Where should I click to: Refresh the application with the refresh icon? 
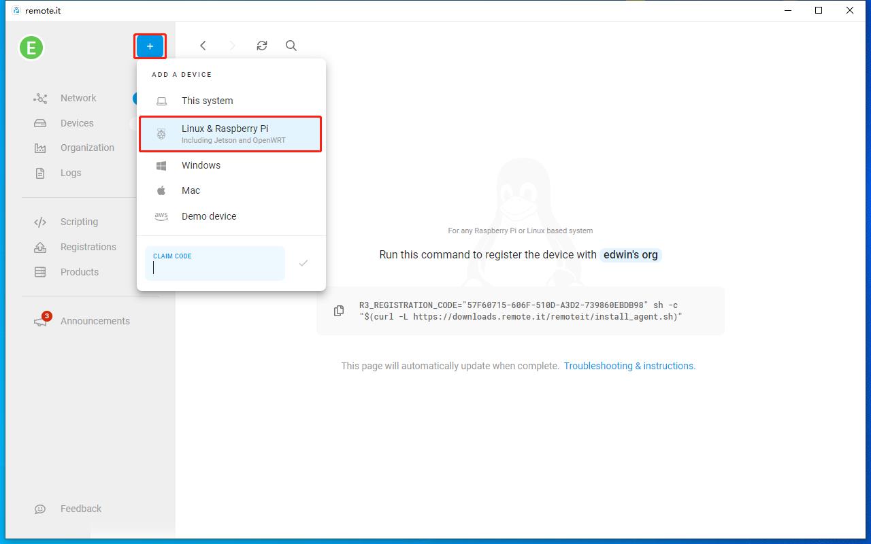click(x=262, y=46)
